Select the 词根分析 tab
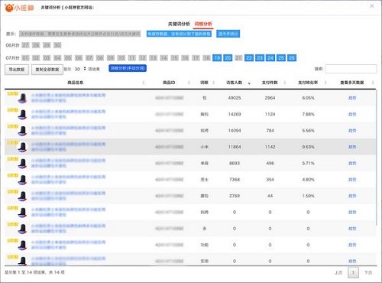 point(203,24)
